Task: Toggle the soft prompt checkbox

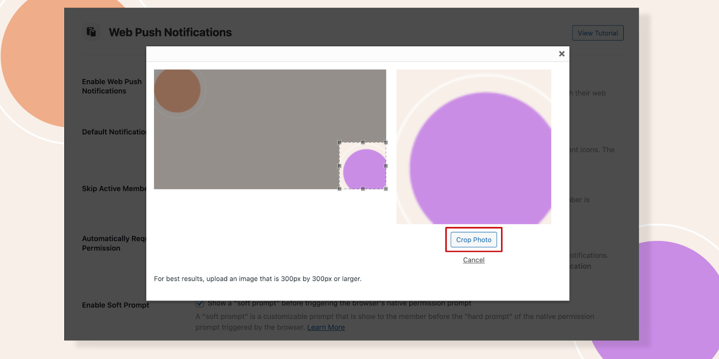Action: tap(200, 304)
